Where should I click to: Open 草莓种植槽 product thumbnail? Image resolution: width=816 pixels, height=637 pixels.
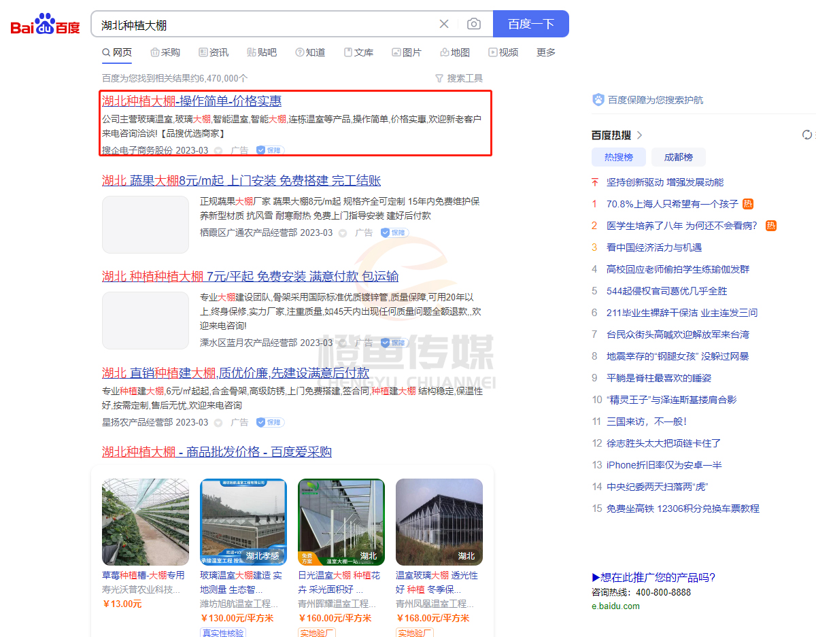146,522
